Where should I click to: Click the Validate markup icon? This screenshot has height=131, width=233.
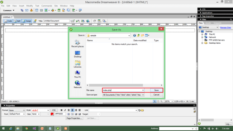pyautogui.click(x=78, y=21)
